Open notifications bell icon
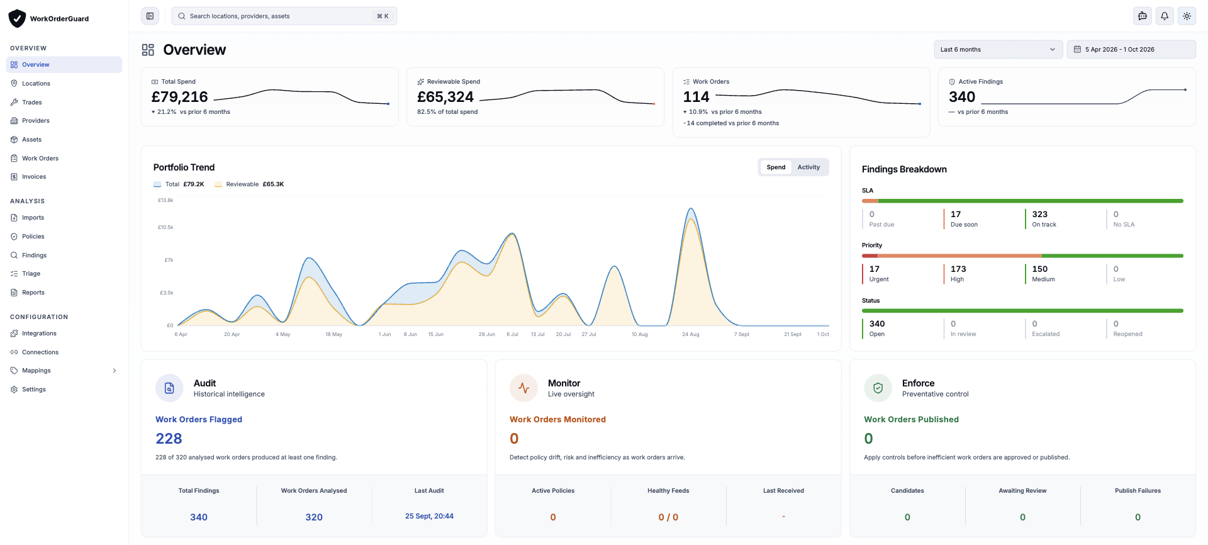Image resolution: width=1208 pixels, height=545 pixels. click(x=1165, y=16)
